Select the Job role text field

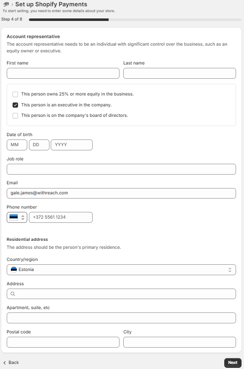(x=121, y=169)
